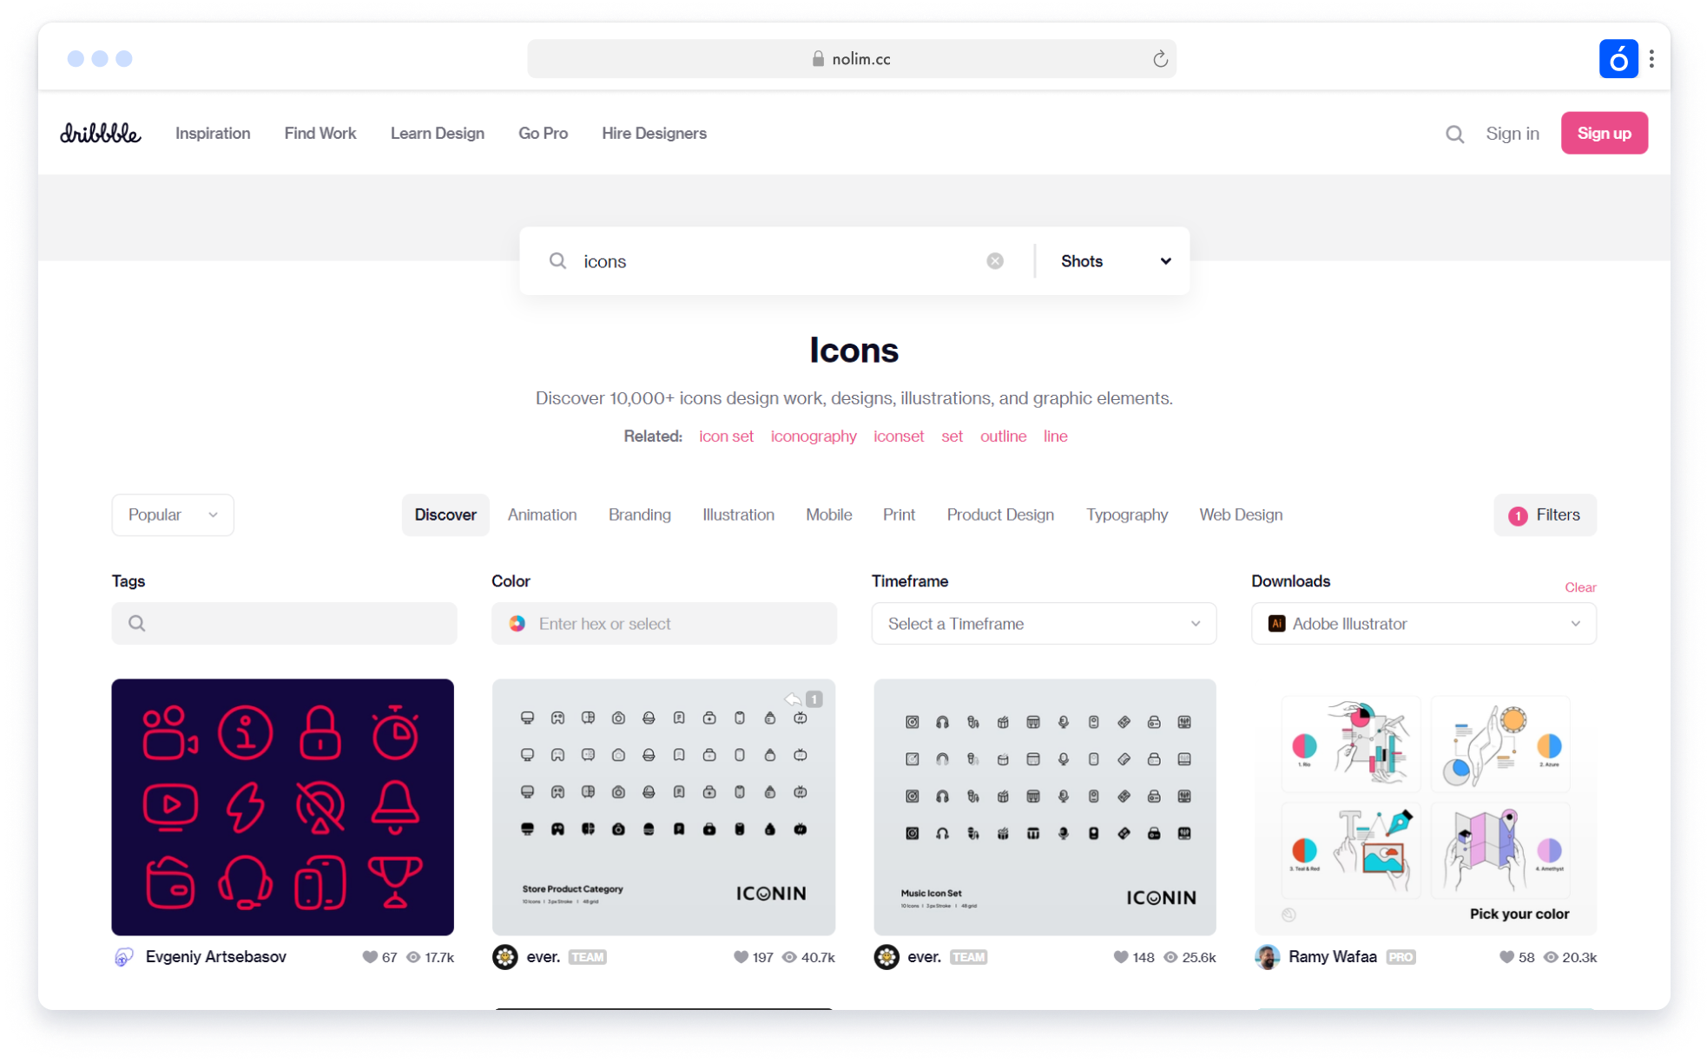Click the search icon inside icons field
The image size is (1707, 1062).
[557, 261]
